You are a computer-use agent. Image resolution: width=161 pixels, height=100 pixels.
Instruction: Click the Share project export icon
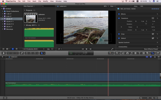157,53
